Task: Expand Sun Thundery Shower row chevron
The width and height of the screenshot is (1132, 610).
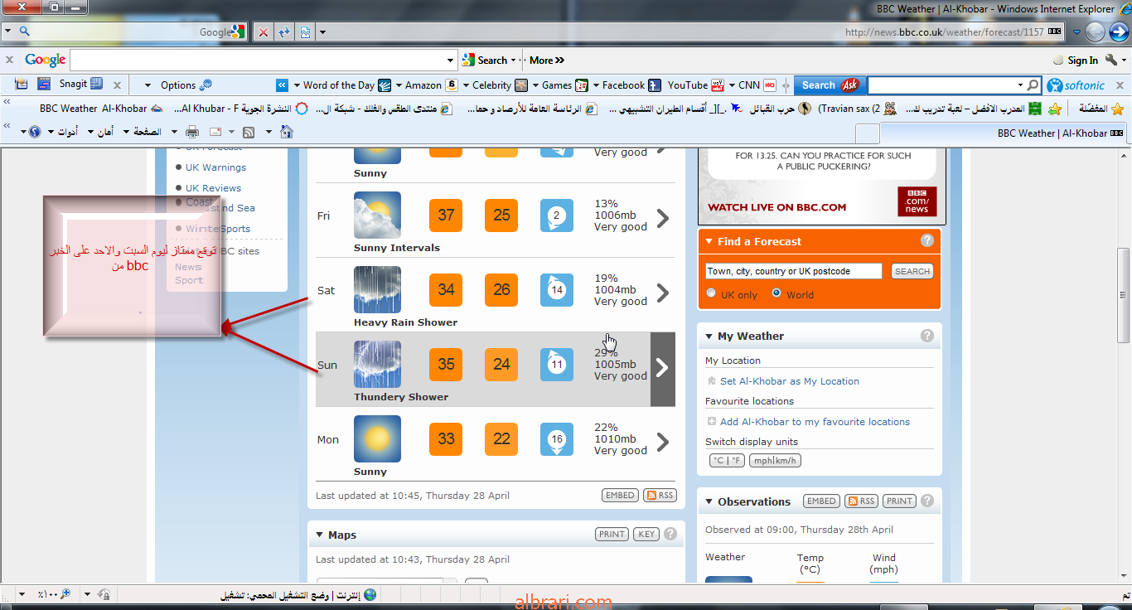Action: [663, 368]
